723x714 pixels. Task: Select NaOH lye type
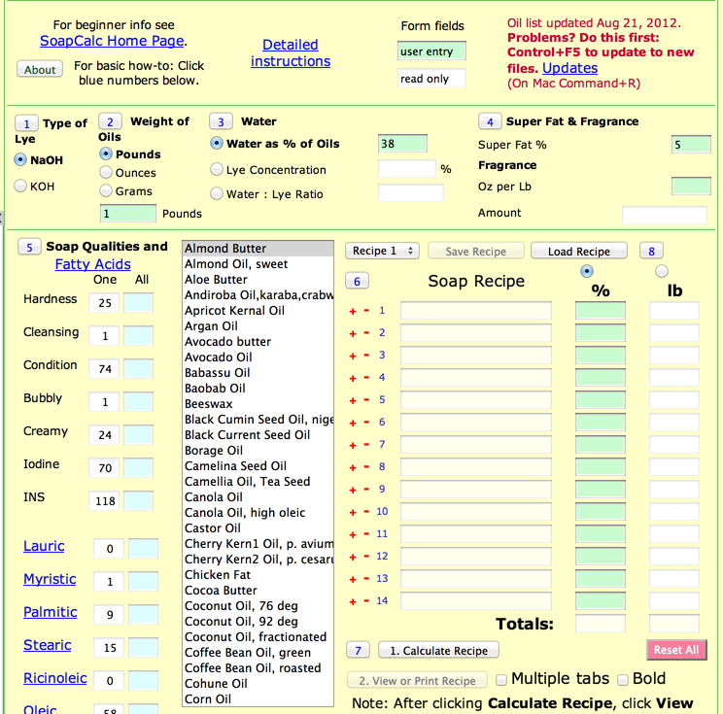(20, 160)
